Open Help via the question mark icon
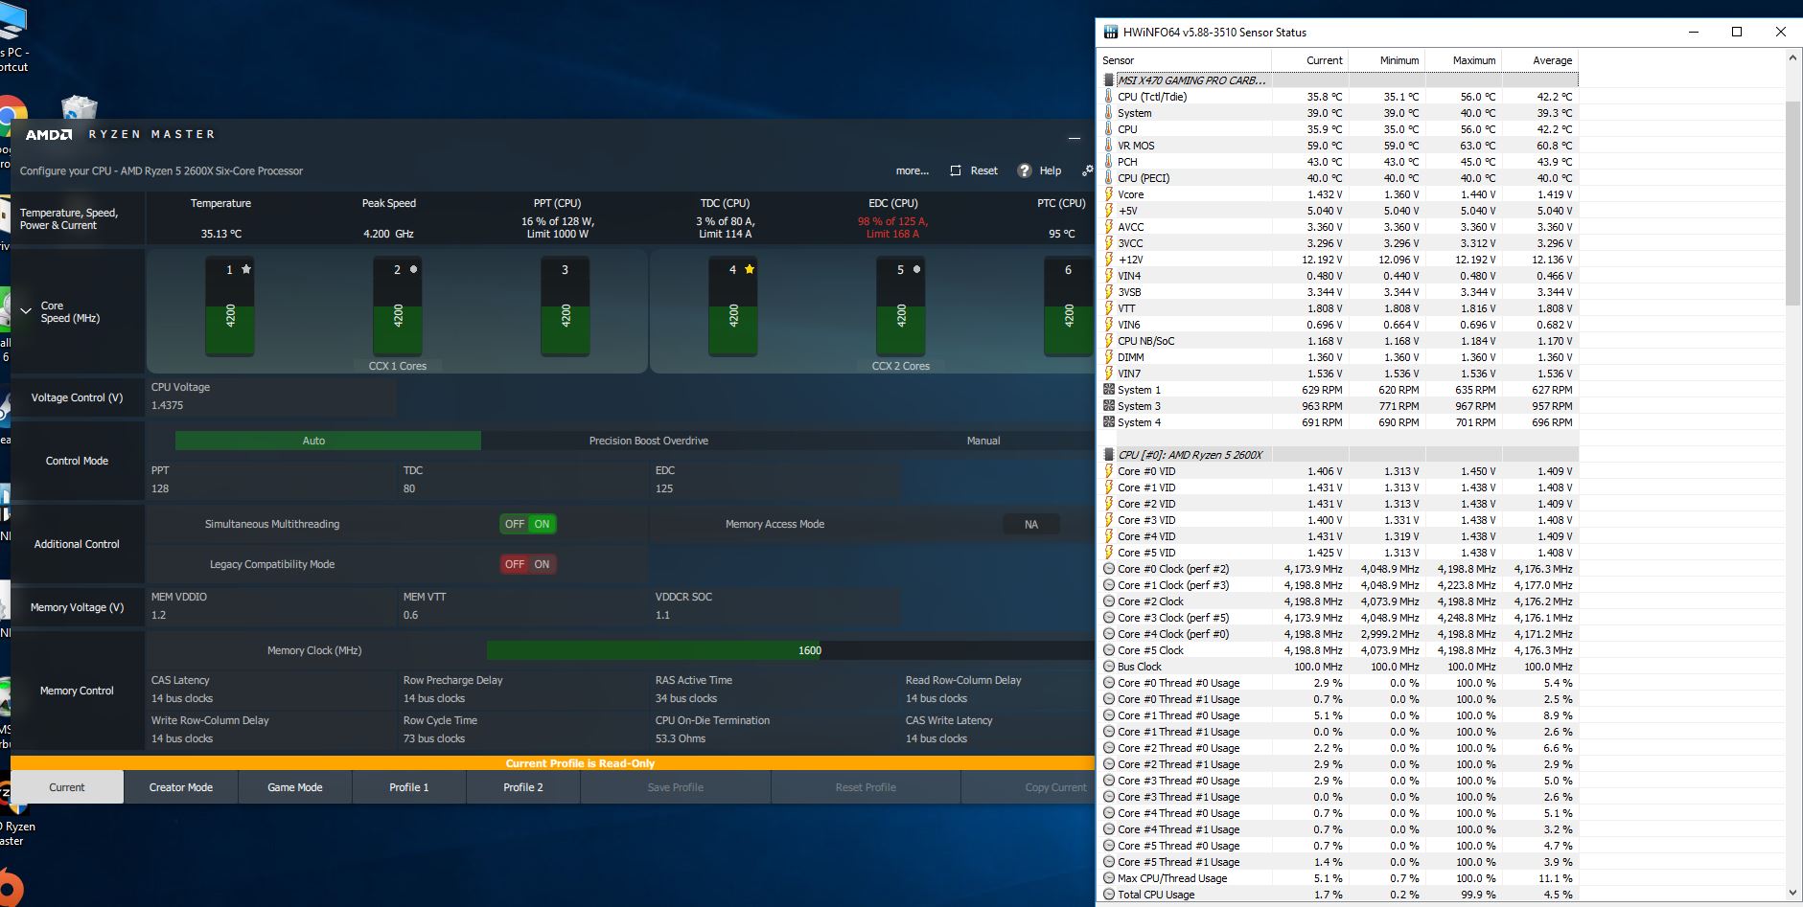 (x=1025, y=170)
